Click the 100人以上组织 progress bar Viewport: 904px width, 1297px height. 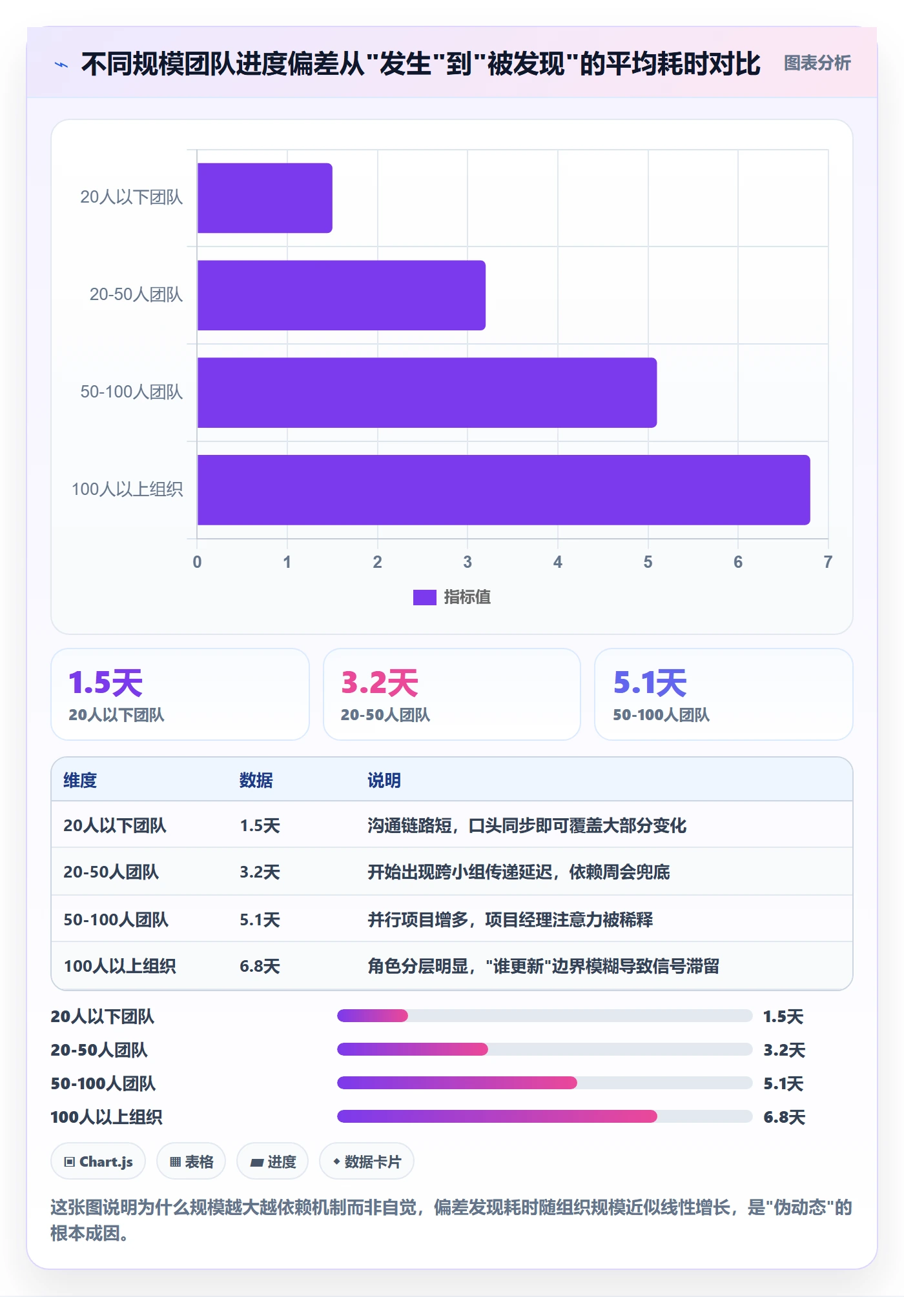(544, 1117)
